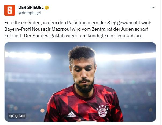The height and width of the screenshot is (125, 162).
Task: Click the Adidas logo on the jersey
Action: (72, 114)
